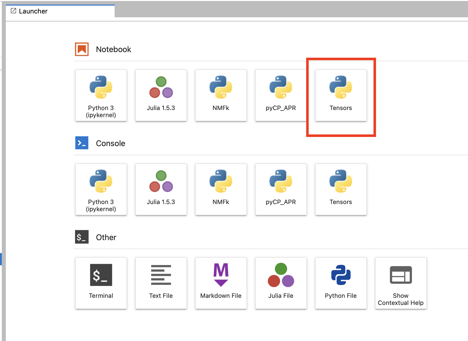Click the Notebook section heading
Image resolution: width=468 pixels, height=341 pixels.
pos(113,49)
